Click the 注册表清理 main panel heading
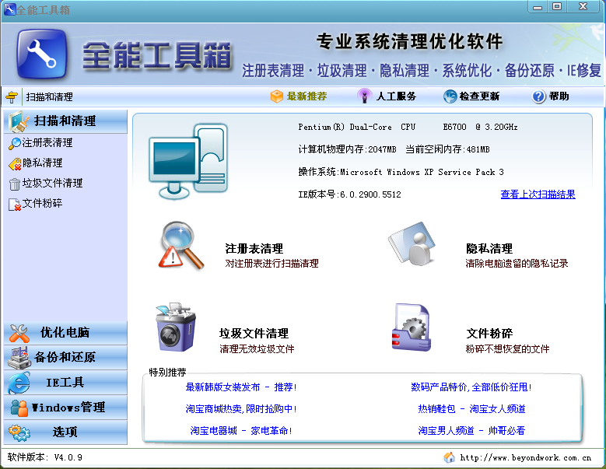Viewport: 606px width, 469px height. point(254,248)
